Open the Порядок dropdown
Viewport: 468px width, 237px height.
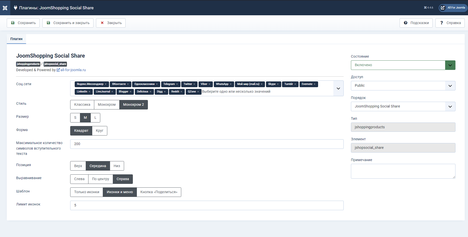coord(403,106)
